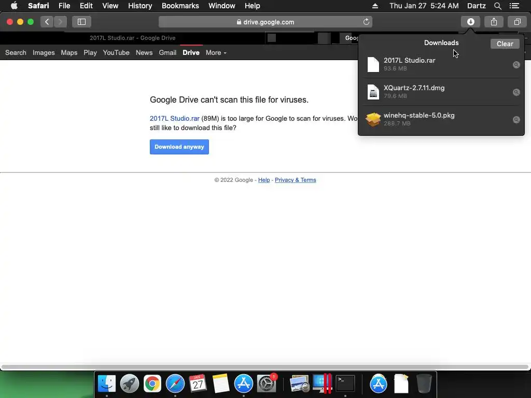The image size is (531, 398).
Task: Reveal 2017L Studio.rar in Finder magnifier
Action: tap(516, 65)
